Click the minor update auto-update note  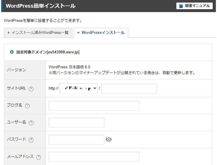click(122, 73)
